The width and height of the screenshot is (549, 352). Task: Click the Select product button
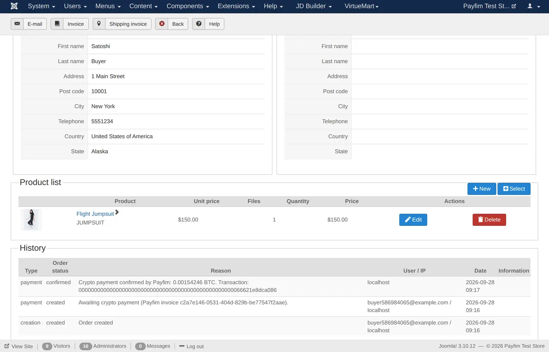(x=514, y=189)
